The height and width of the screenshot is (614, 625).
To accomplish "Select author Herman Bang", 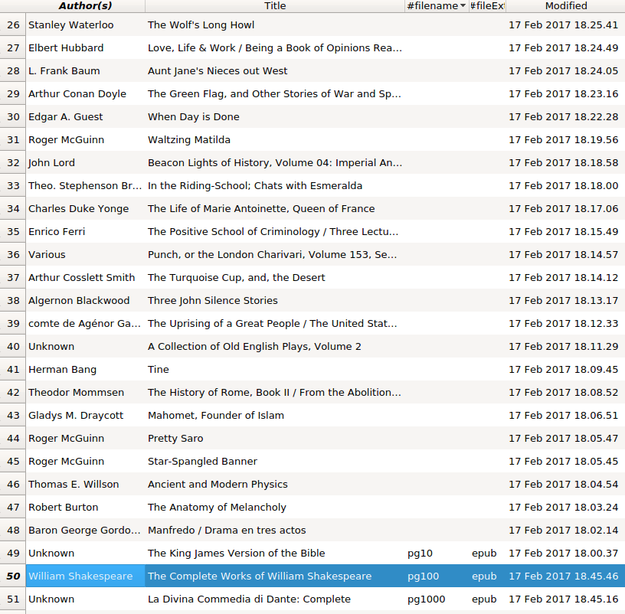I will click(x=62, y=370).
